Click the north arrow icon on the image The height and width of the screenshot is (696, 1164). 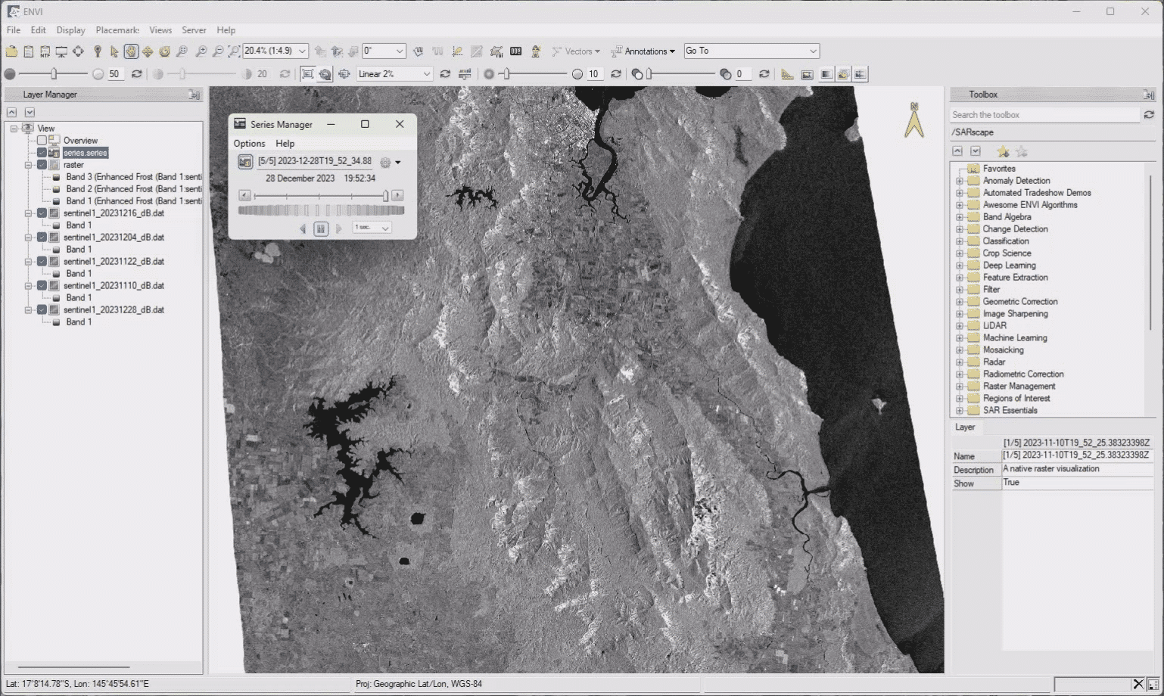[x=914, y=121]
